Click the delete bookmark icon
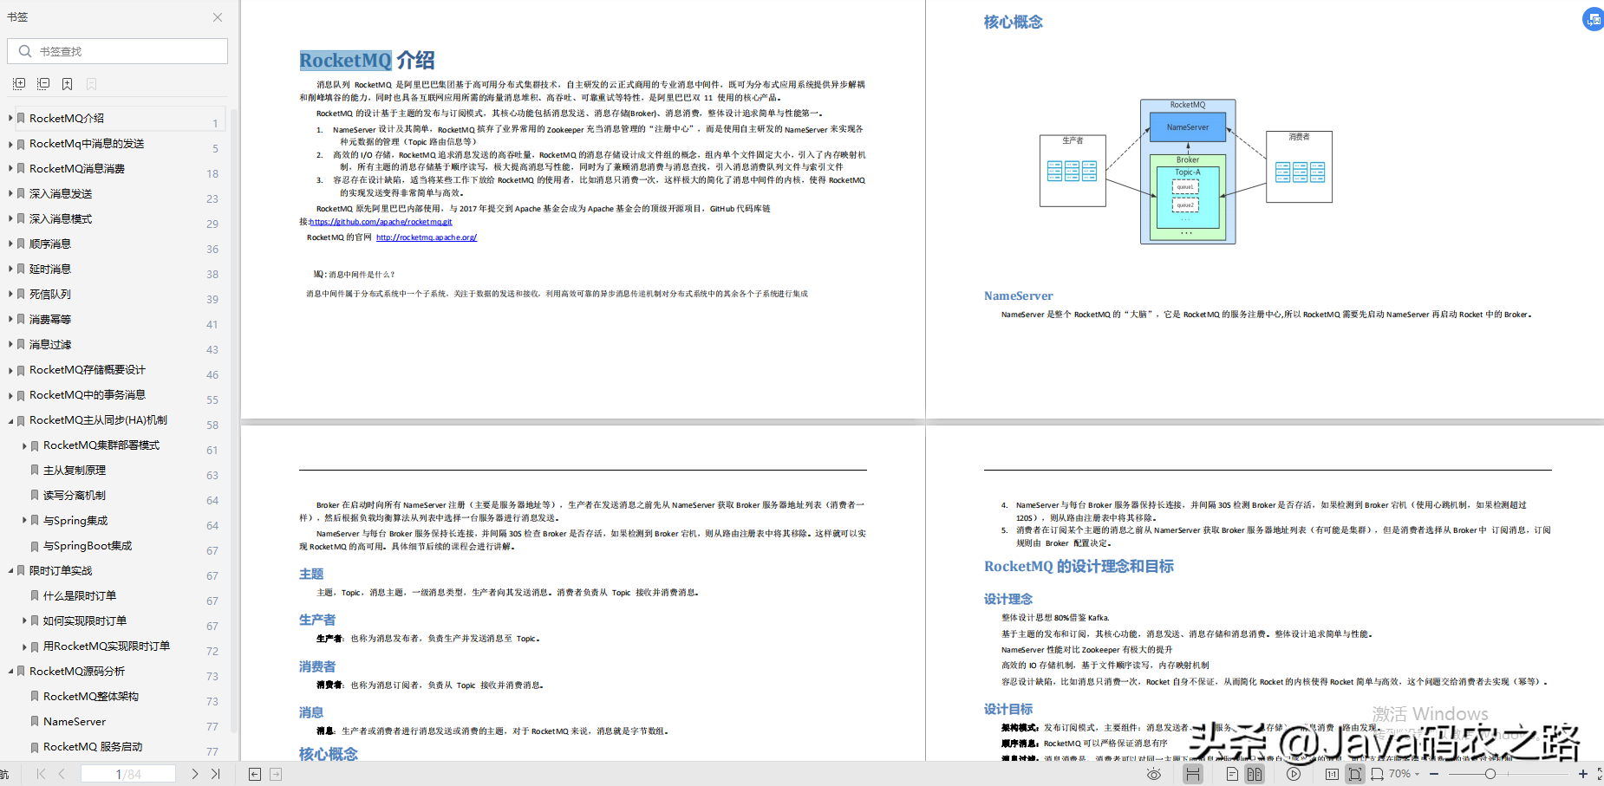Viewport: 1604px width, 786px height. (92, 84)
